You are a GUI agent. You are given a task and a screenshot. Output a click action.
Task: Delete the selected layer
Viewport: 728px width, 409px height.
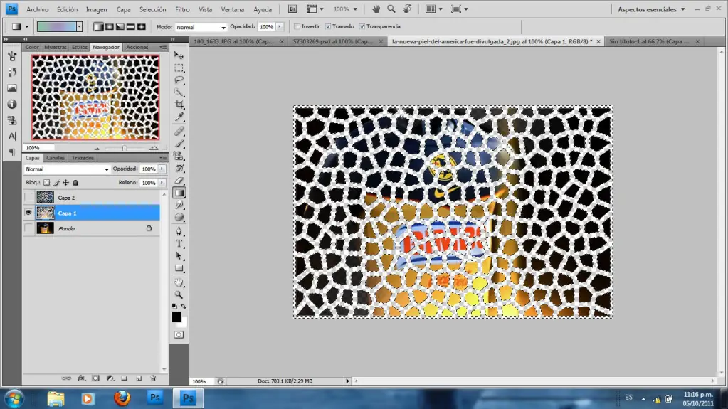(153, 378)
